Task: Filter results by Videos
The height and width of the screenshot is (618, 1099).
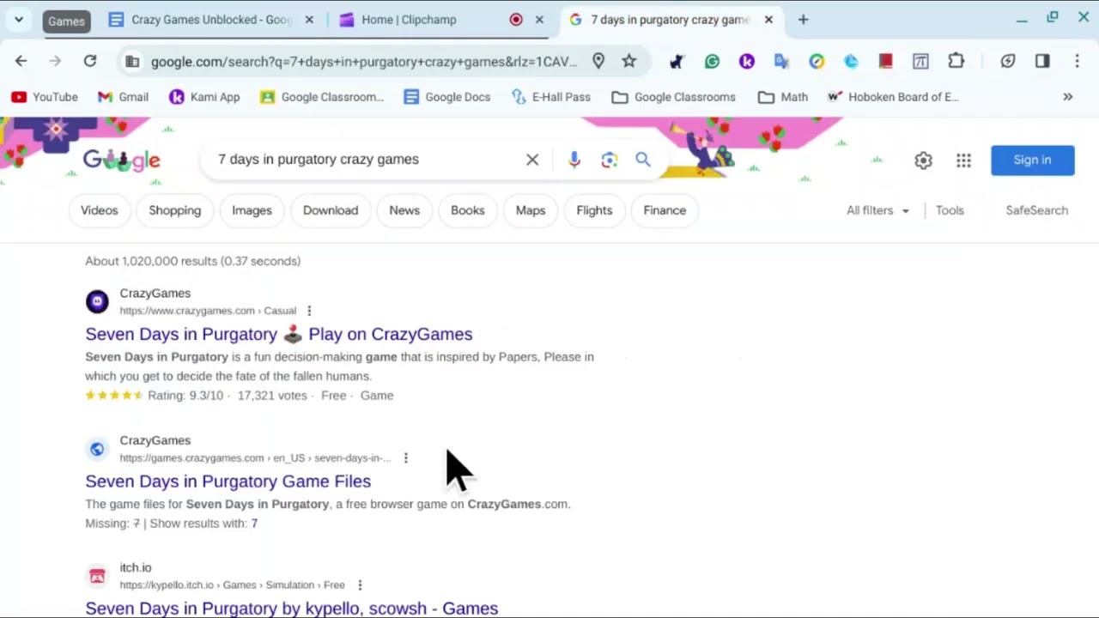Action: (x=100, y=210)
